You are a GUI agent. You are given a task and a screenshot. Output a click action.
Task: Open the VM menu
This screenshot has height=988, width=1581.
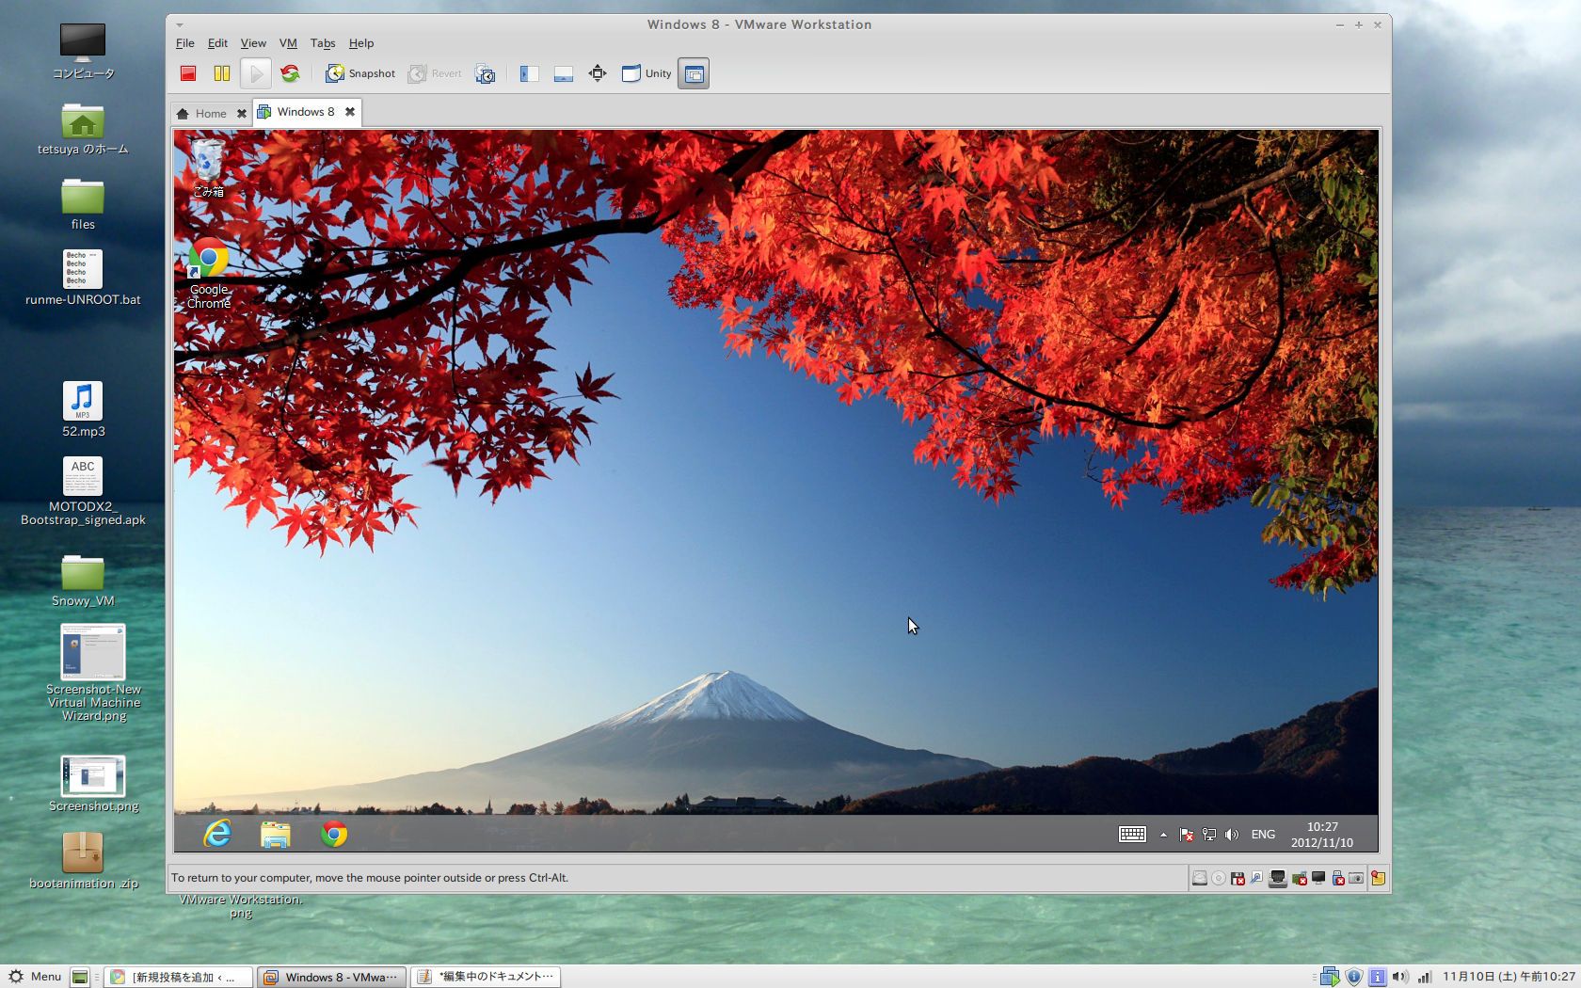(288, 43)
